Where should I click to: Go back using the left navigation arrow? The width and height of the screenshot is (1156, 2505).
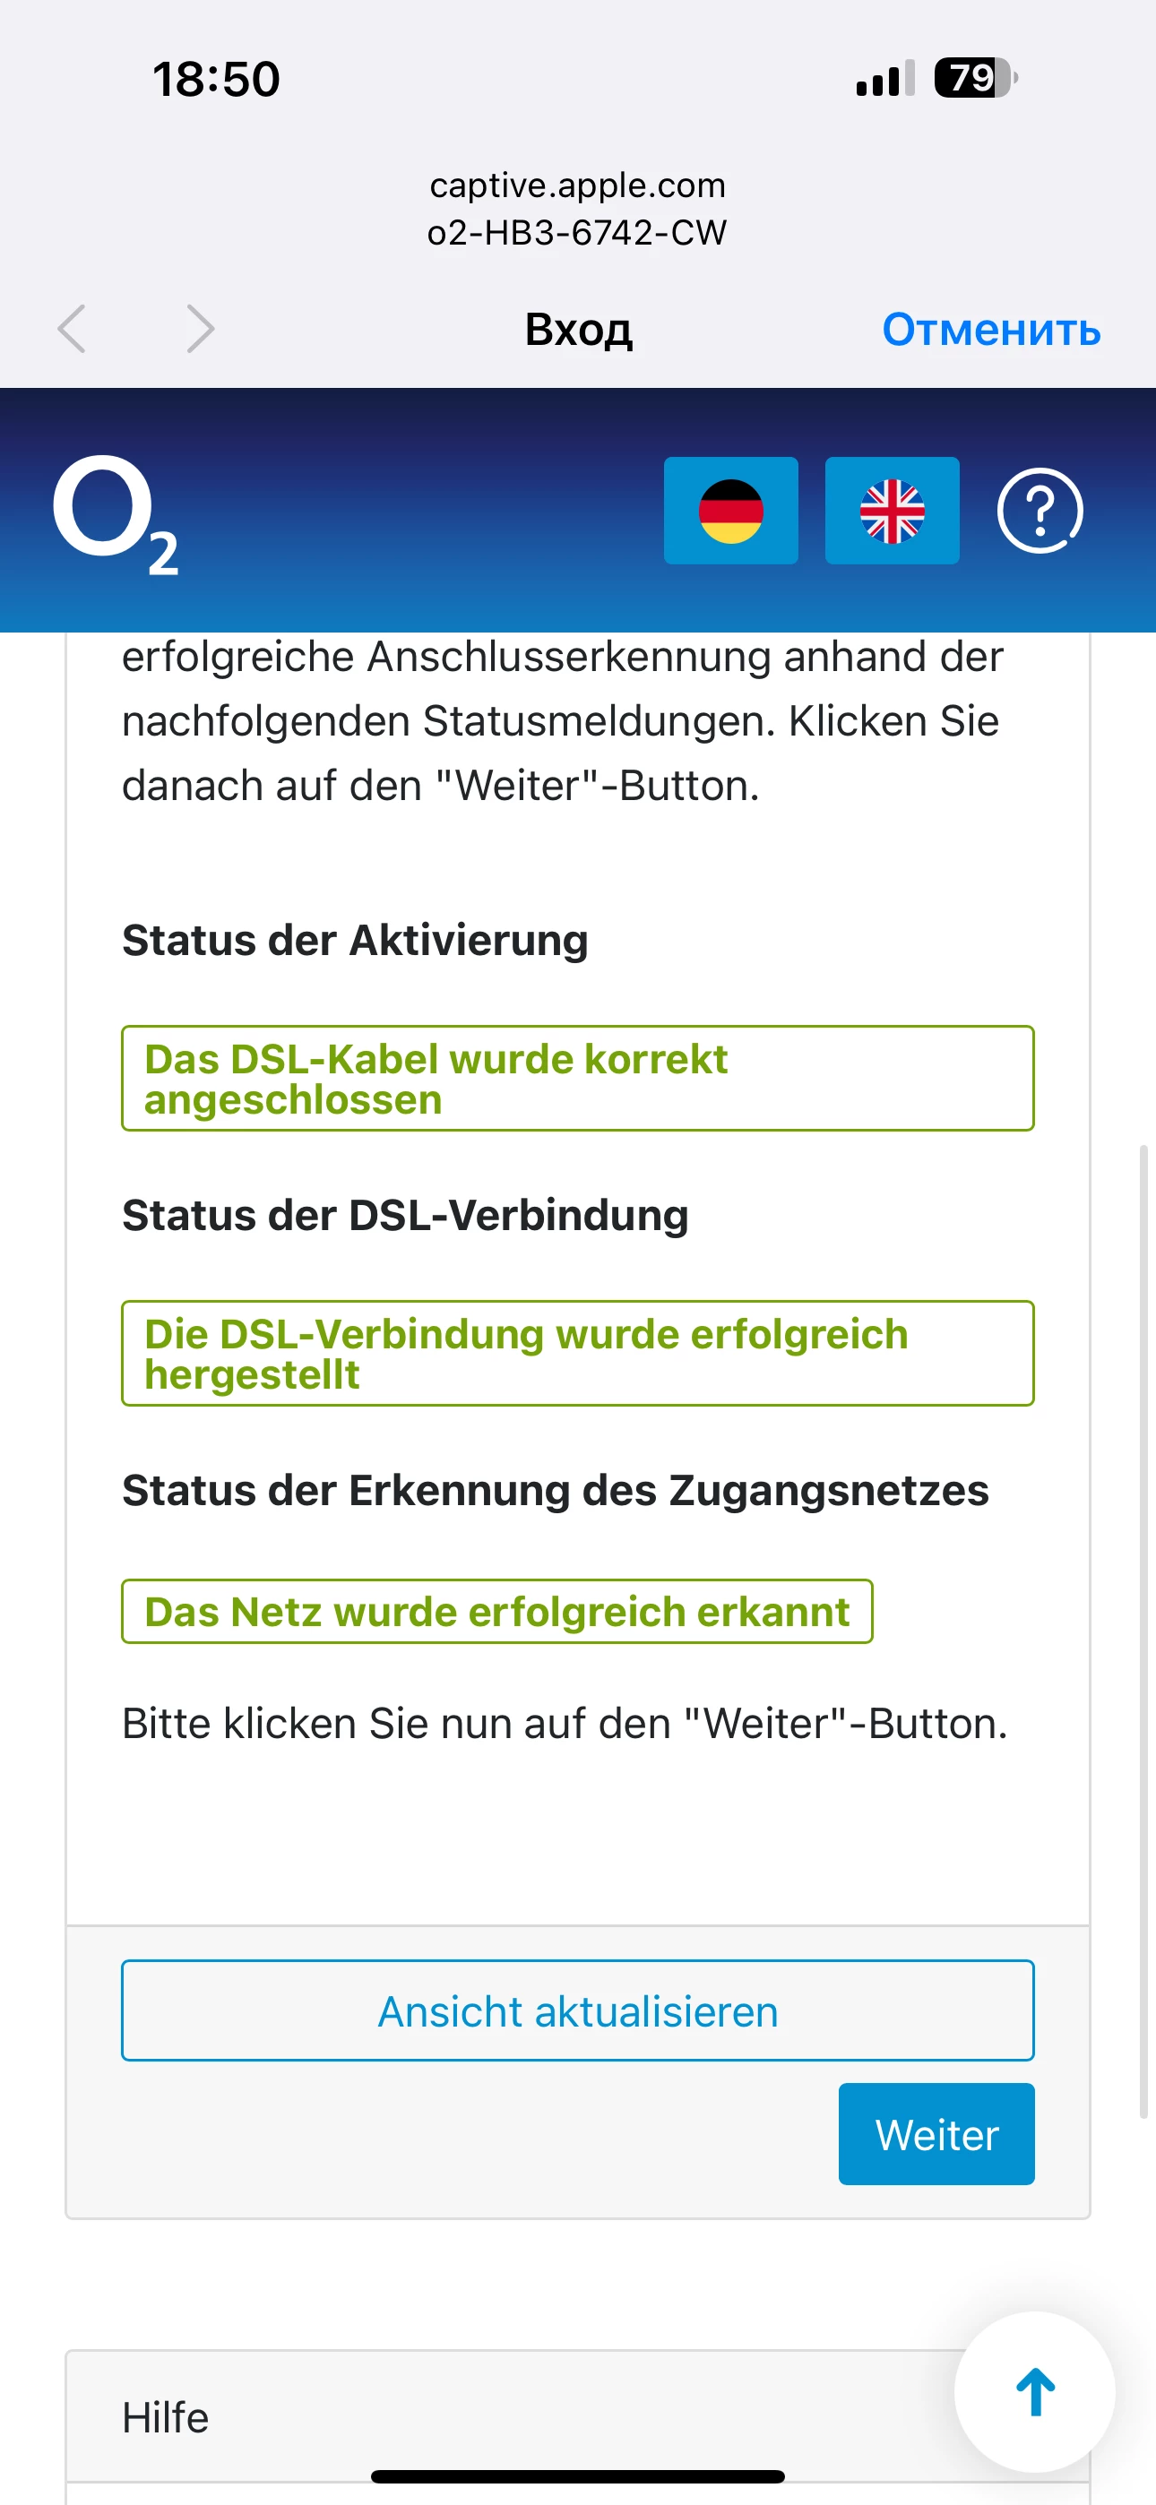coord(72,330)
